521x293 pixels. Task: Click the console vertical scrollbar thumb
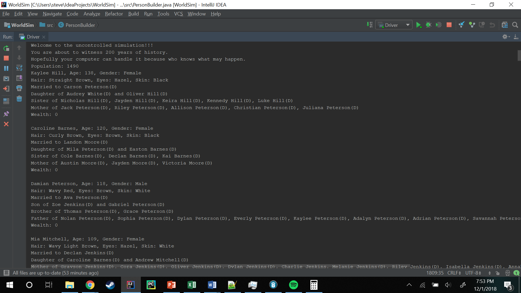coord(519,56)
